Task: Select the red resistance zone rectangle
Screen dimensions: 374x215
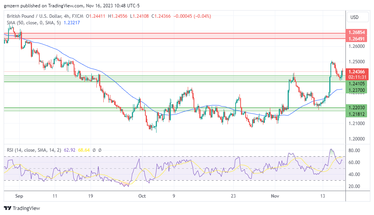Action: [175, 36]
